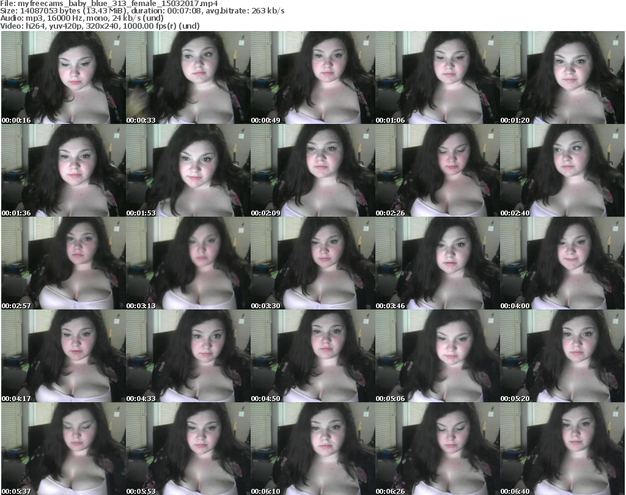Click the 'File: myfreecams_baby_blue_313_female_15032017.mp4' header line
Viewport: 626px width, 495px height.
tap(109, 4)
